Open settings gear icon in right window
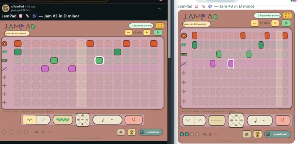 click(x=247, y=134)
